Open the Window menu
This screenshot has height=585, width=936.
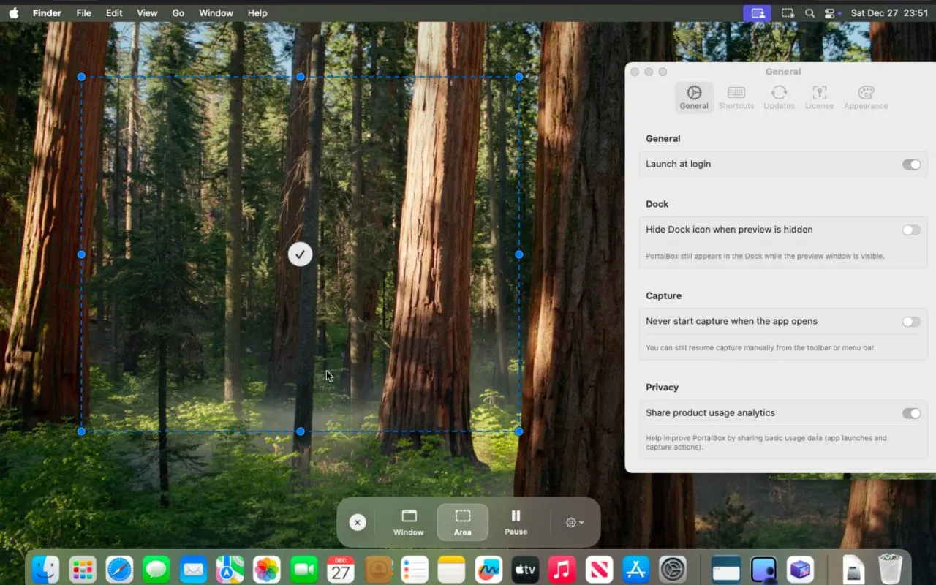coord(216,13)
